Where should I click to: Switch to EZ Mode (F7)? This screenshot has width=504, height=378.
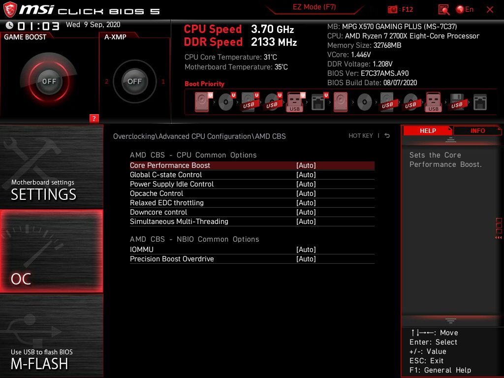[x=315, y=7]
